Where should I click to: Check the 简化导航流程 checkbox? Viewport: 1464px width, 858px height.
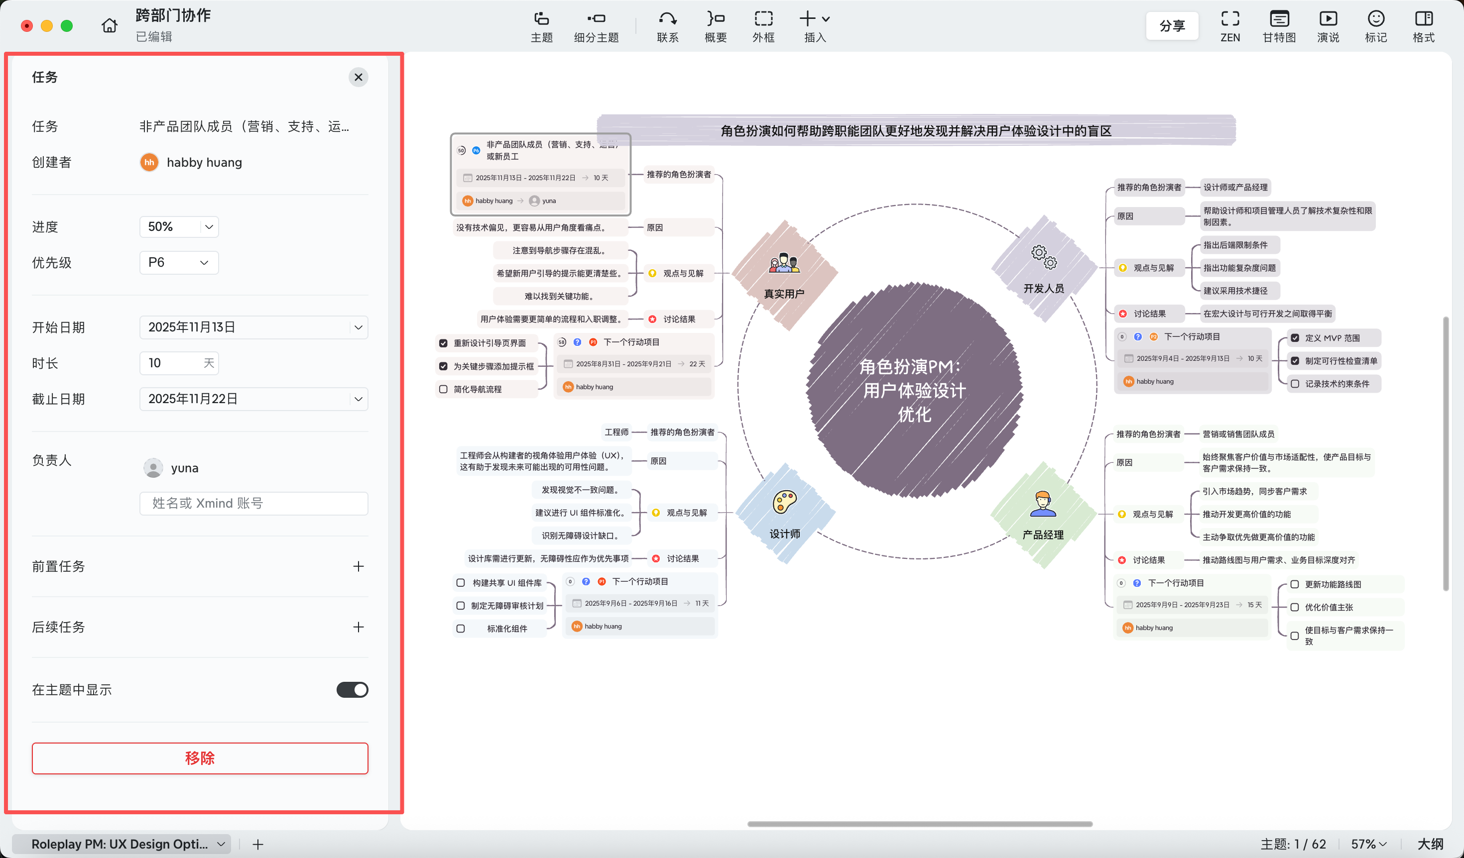tap(443, 389)
